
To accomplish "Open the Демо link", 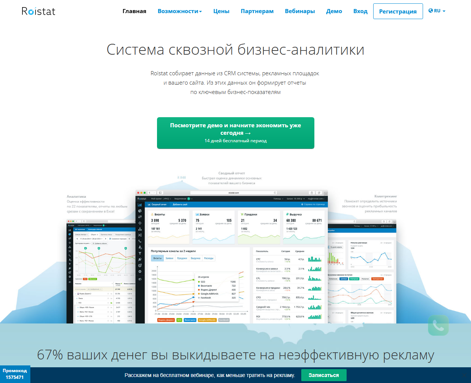I will (x=334, y=11).
